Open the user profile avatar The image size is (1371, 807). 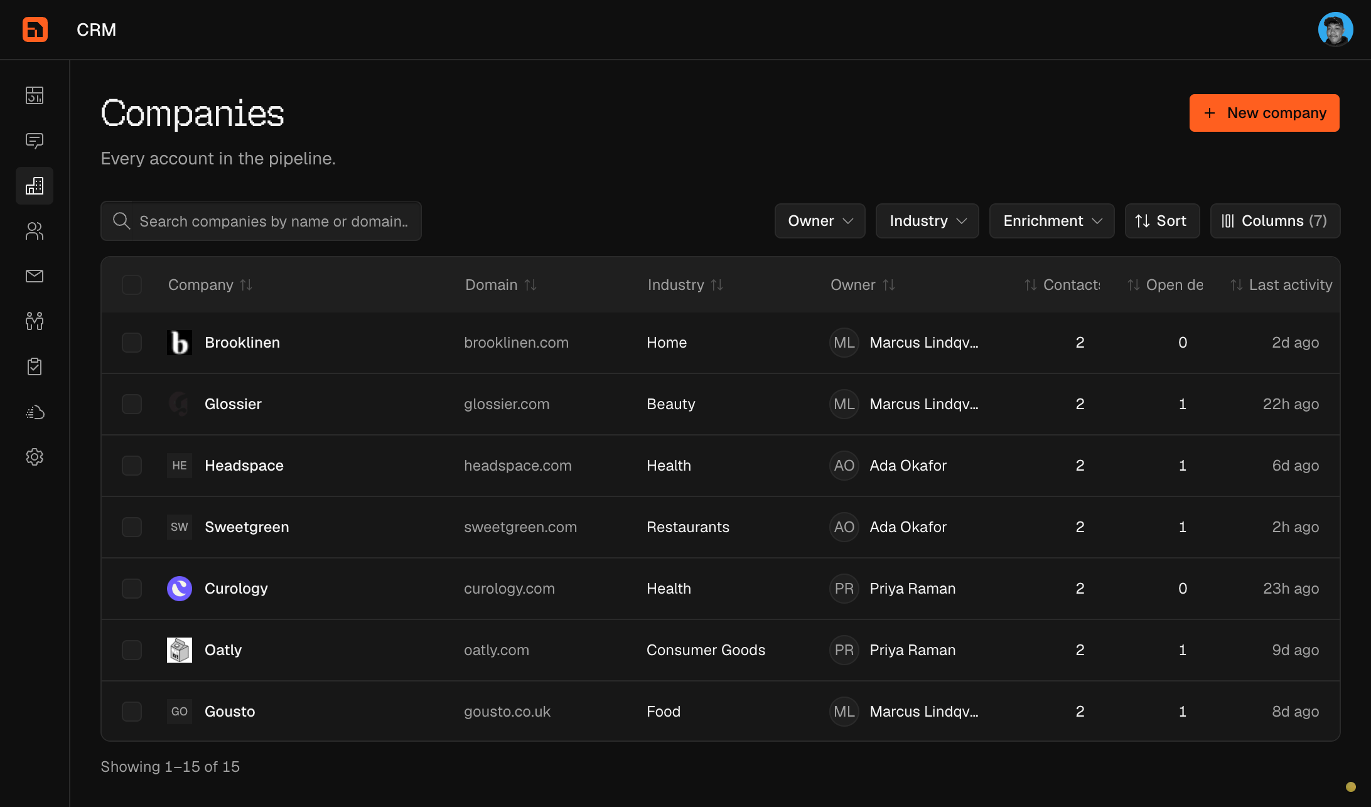(x=1335, y=29)
